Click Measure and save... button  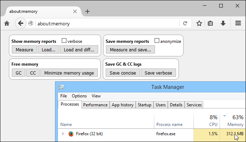130,50
